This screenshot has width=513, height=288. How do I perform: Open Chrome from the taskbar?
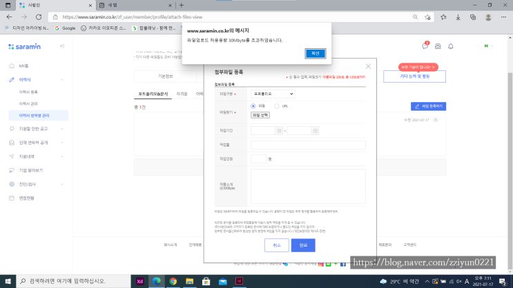[x=173, y=281]
